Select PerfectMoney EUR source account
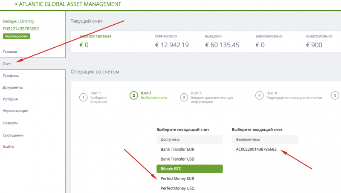 pos(178,178)
